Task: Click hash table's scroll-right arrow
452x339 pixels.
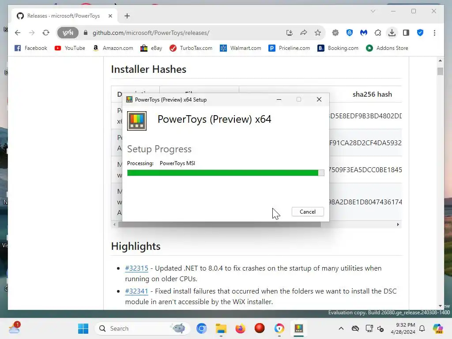Action: 398,224
